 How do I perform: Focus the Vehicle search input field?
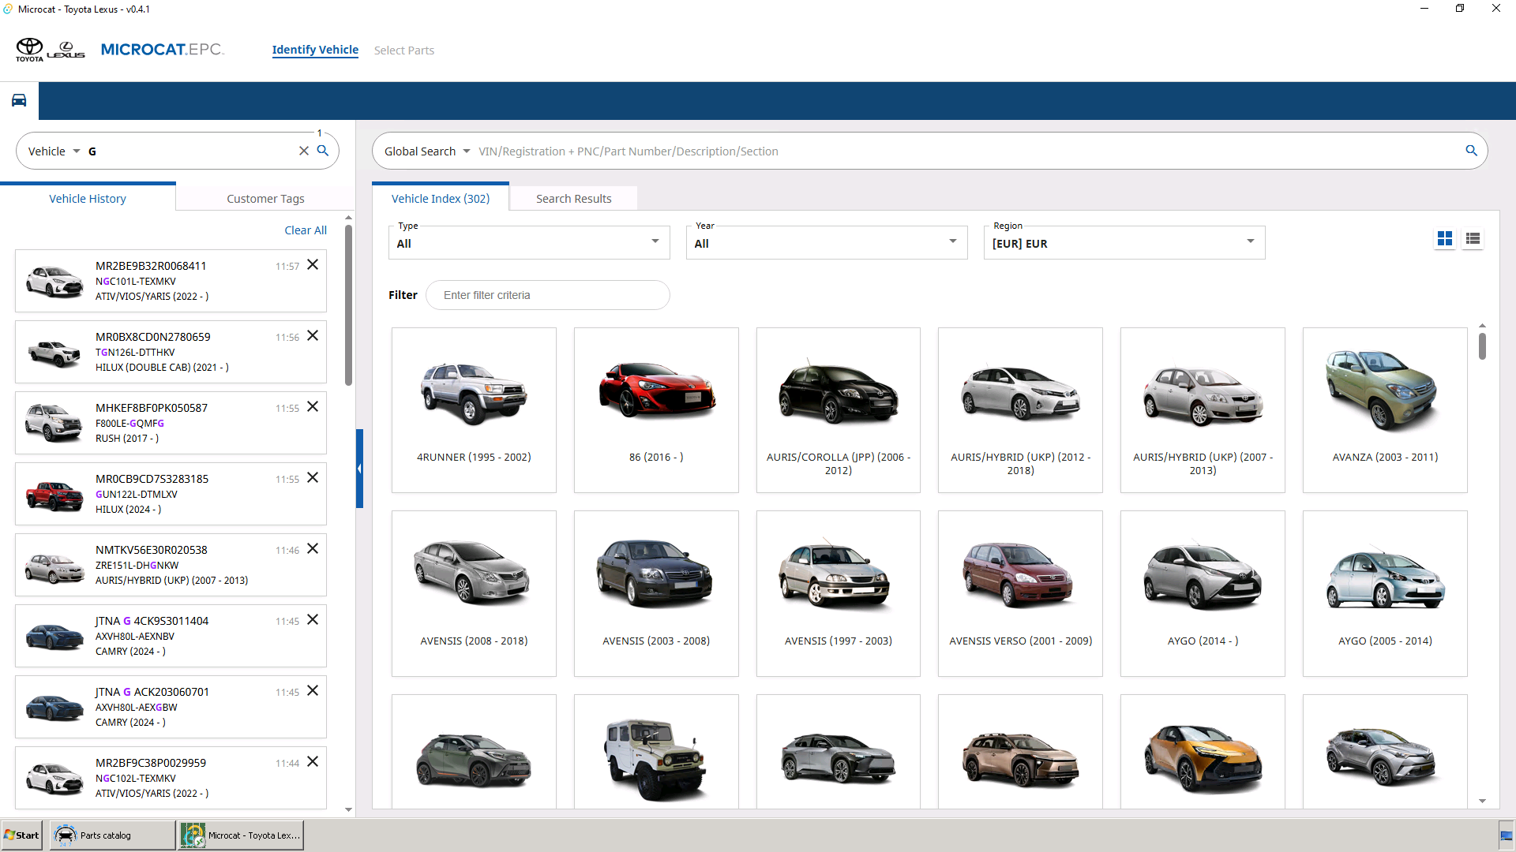[x=189, y=151]
